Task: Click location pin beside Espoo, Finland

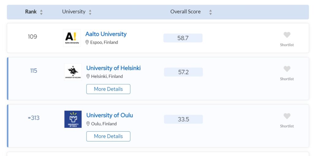Action: tap(87, 43)
